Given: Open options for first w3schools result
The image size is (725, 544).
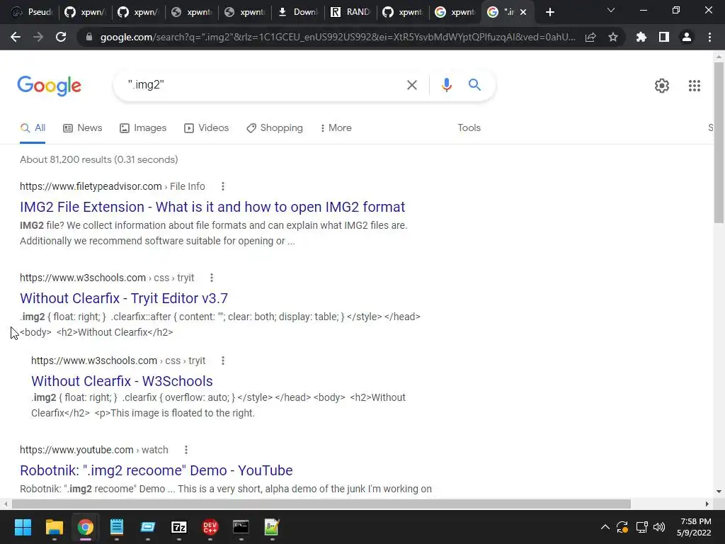Looking at the screenshot, I should pyautogui.click(x=211, y=278).
